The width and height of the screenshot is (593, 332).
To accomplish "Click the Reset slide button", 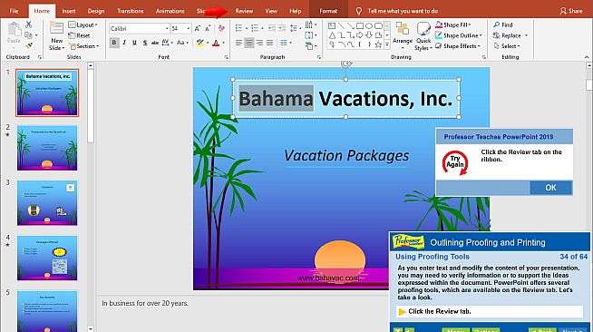I will click(79, 35).
